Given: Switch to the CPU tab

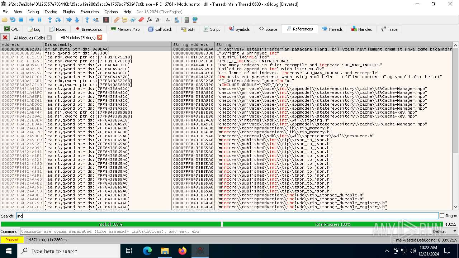Looking at the screenshot, I should (11, 29).
